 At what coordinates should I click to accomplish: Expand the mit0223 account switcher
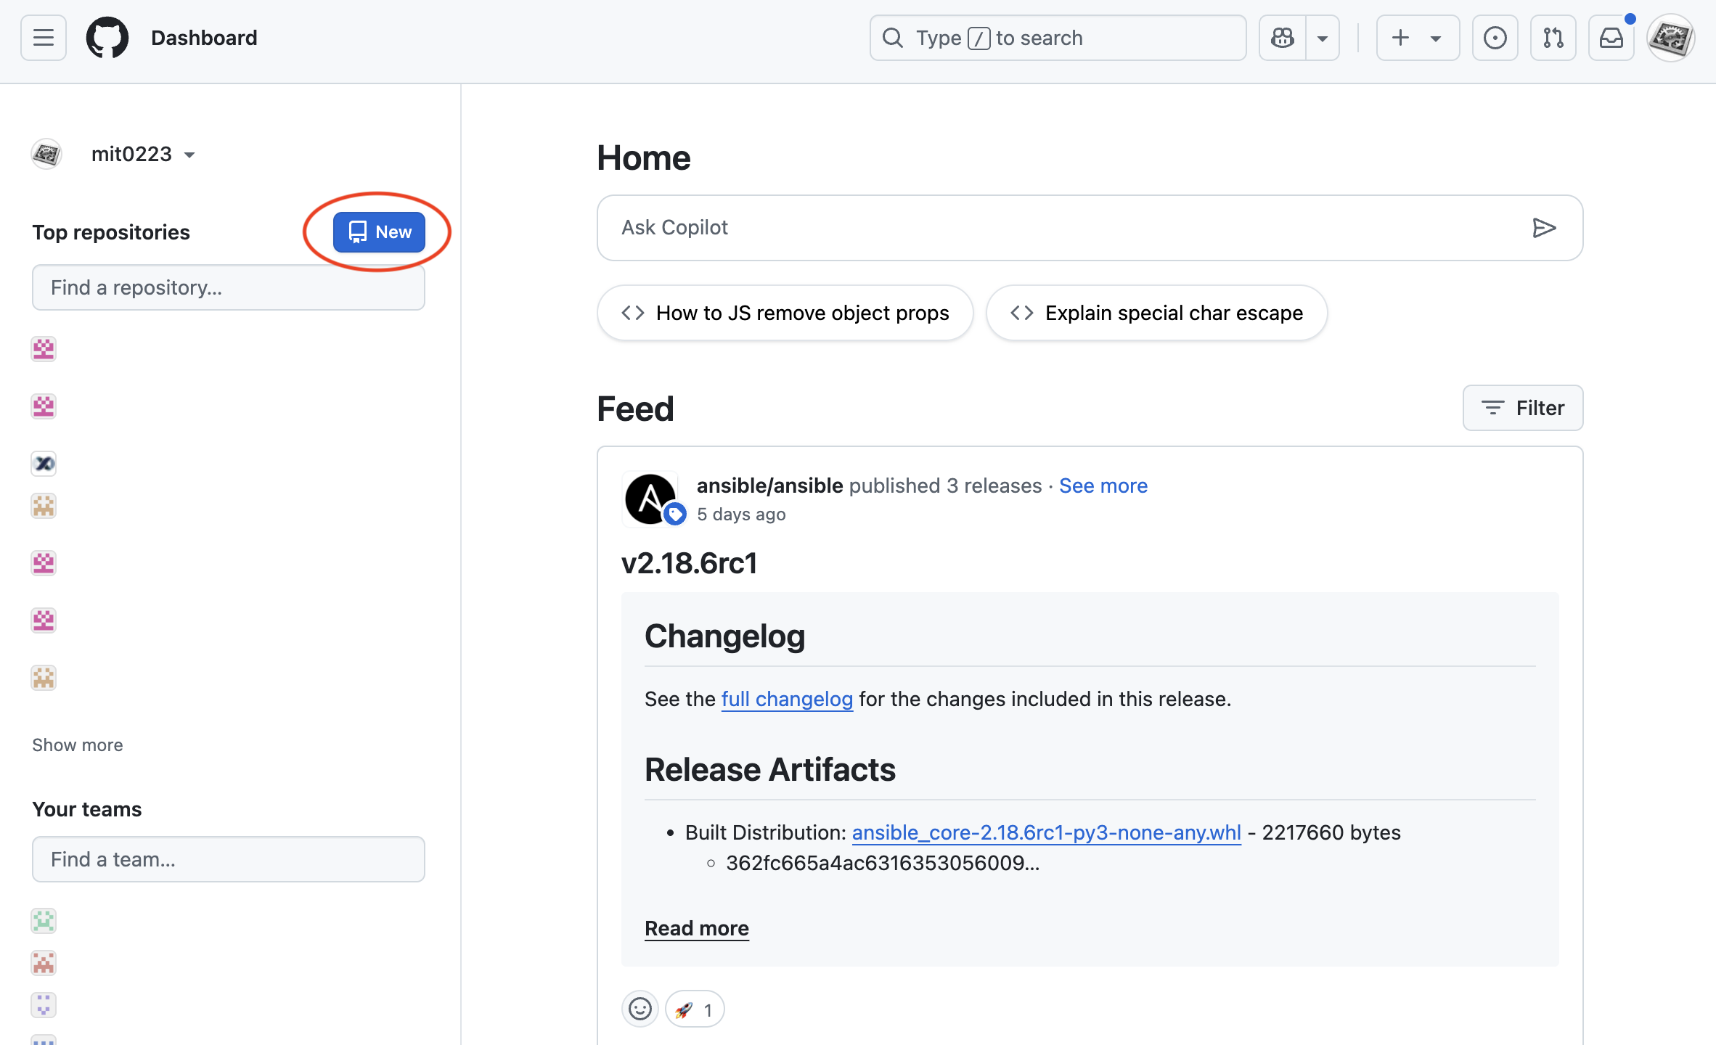[x=143, y=154]
